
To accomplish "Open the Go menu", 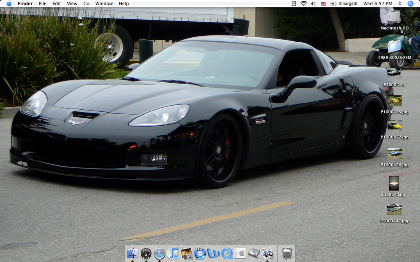I will 86,4.
